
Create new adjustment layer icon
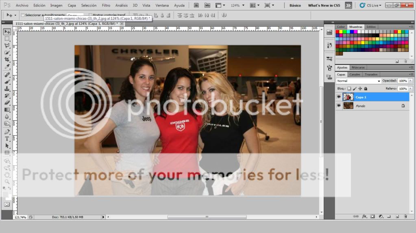point(381,216)
